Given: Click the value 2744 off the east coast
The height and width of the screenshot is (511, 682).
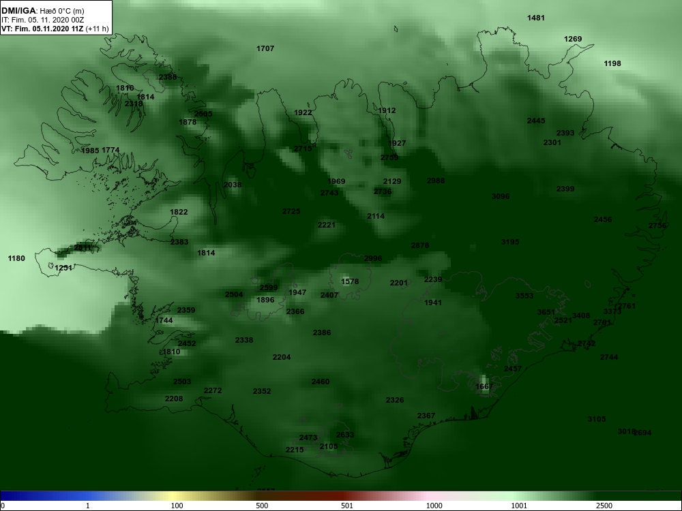Looking at the screenshot, I should 609,357.
